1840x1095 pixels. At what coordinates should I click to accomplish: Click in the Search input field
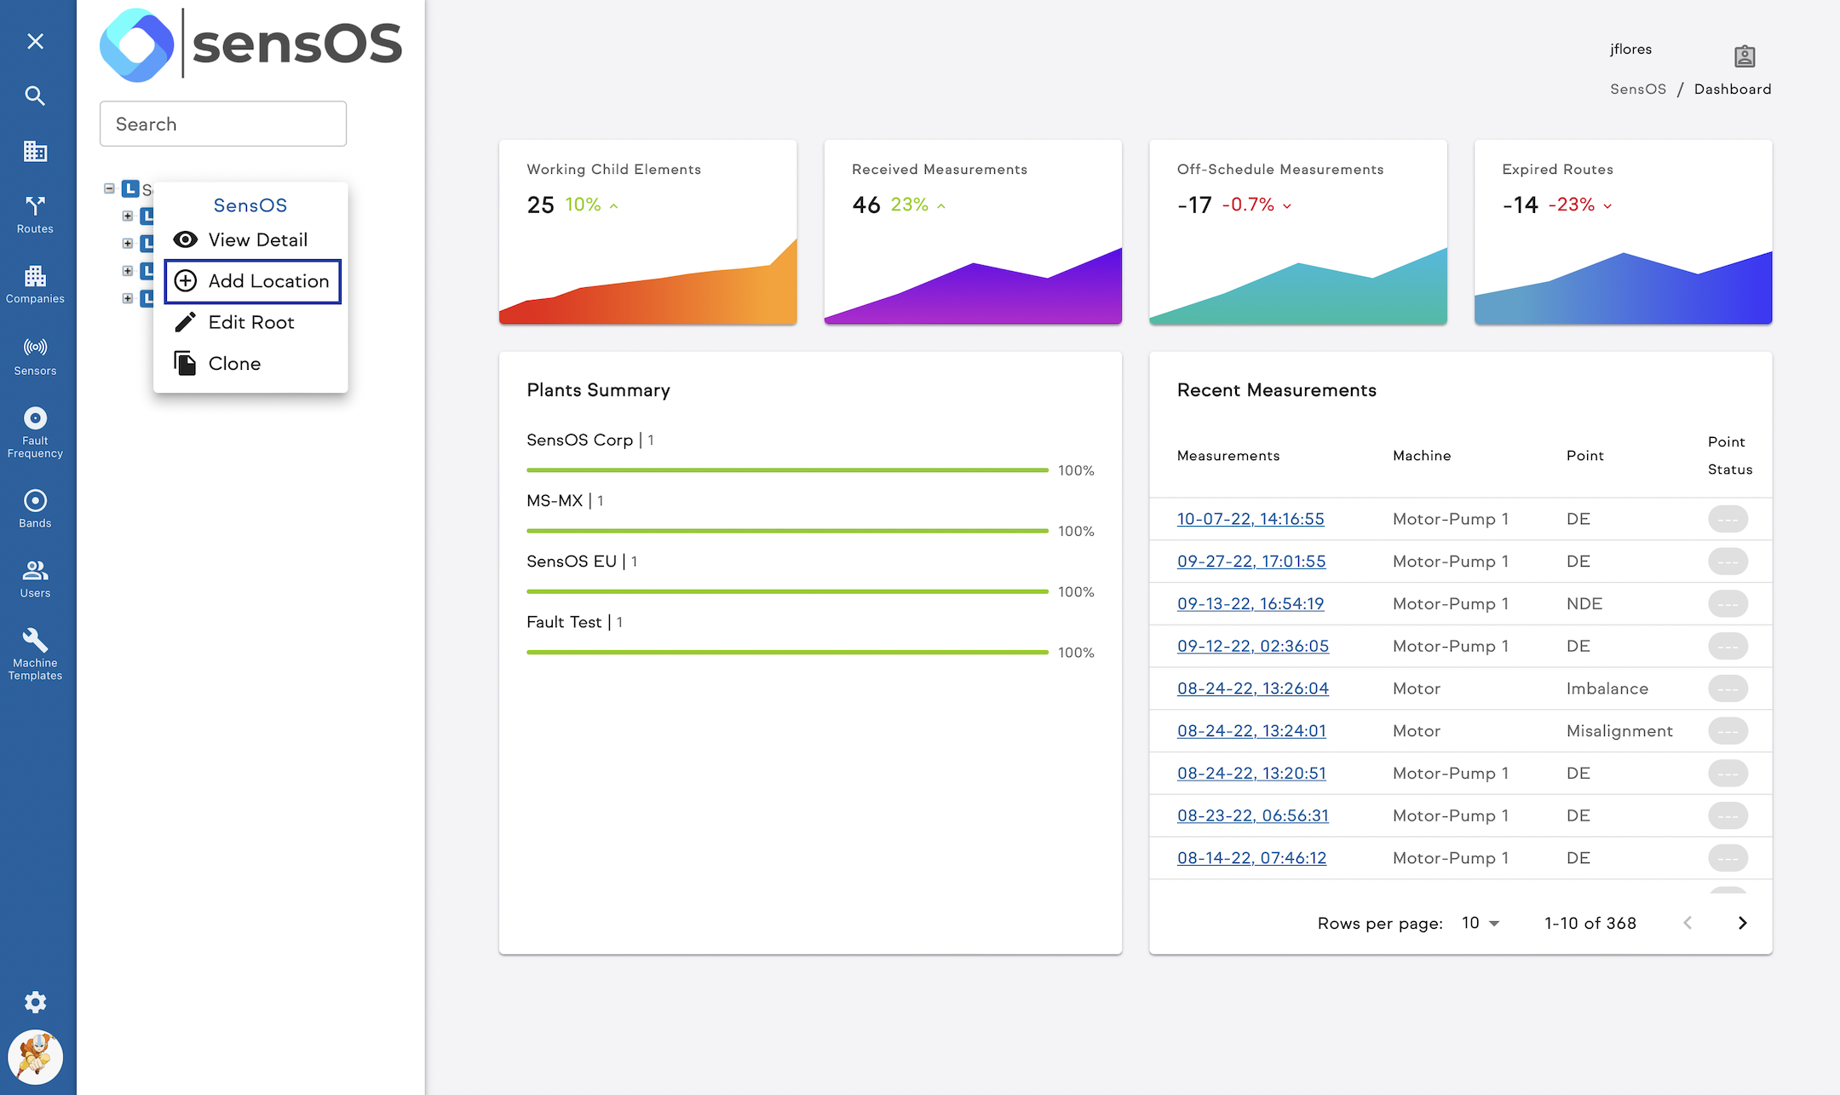click(223, 124)
